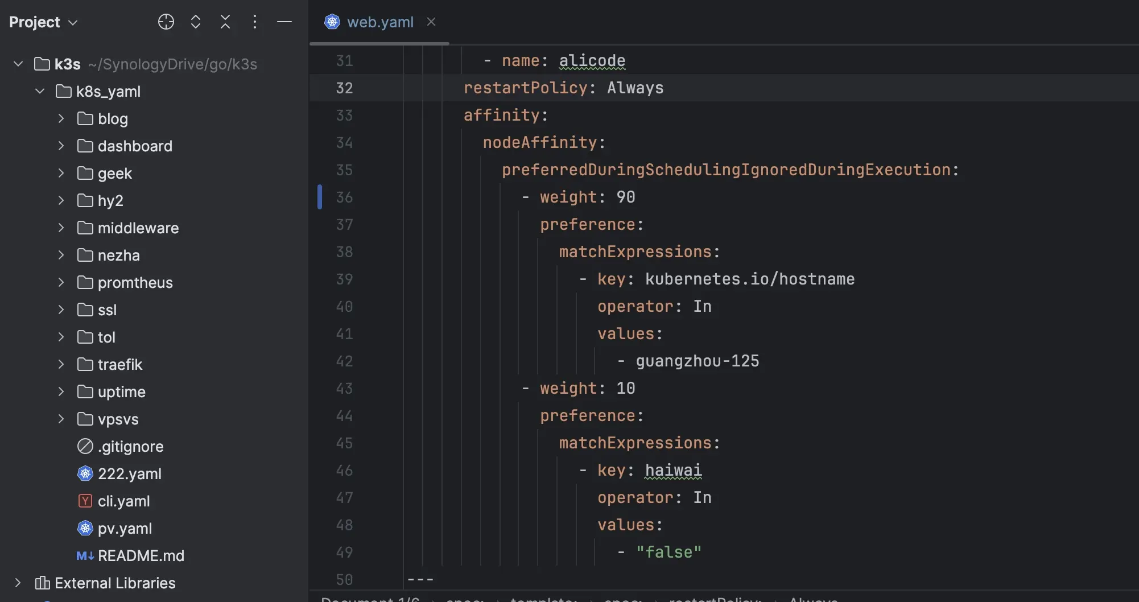This screenshot has height=602, width=1139.
Task: Close the web.yaml tab
Action: 431,22
